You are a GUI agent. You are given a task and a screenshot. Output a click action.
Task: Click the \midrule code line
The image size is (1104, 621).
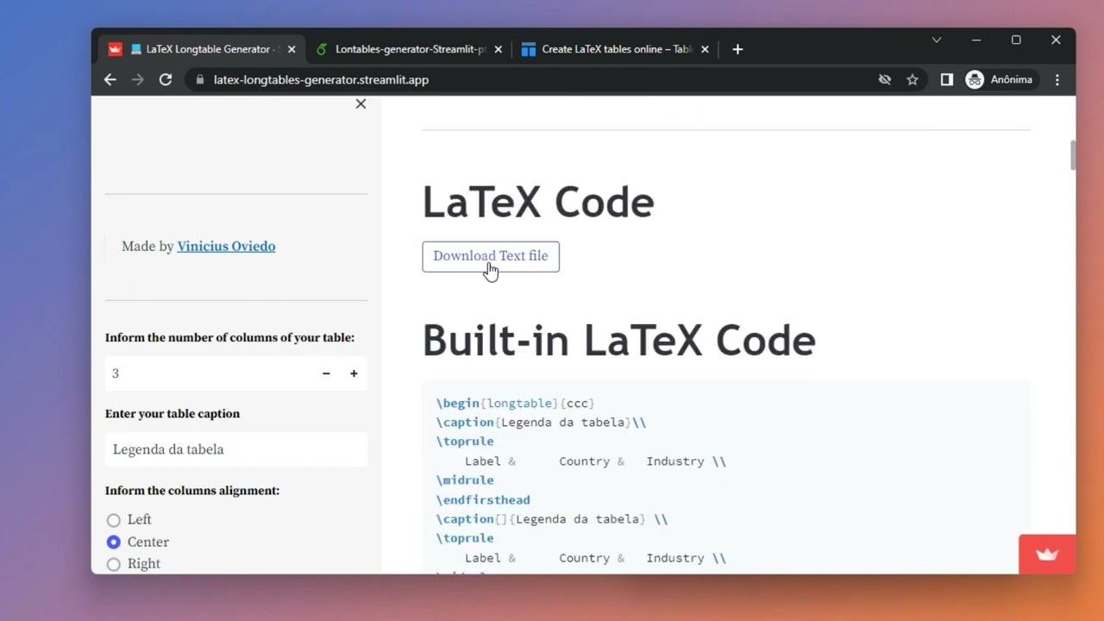(x=465, y=480)
